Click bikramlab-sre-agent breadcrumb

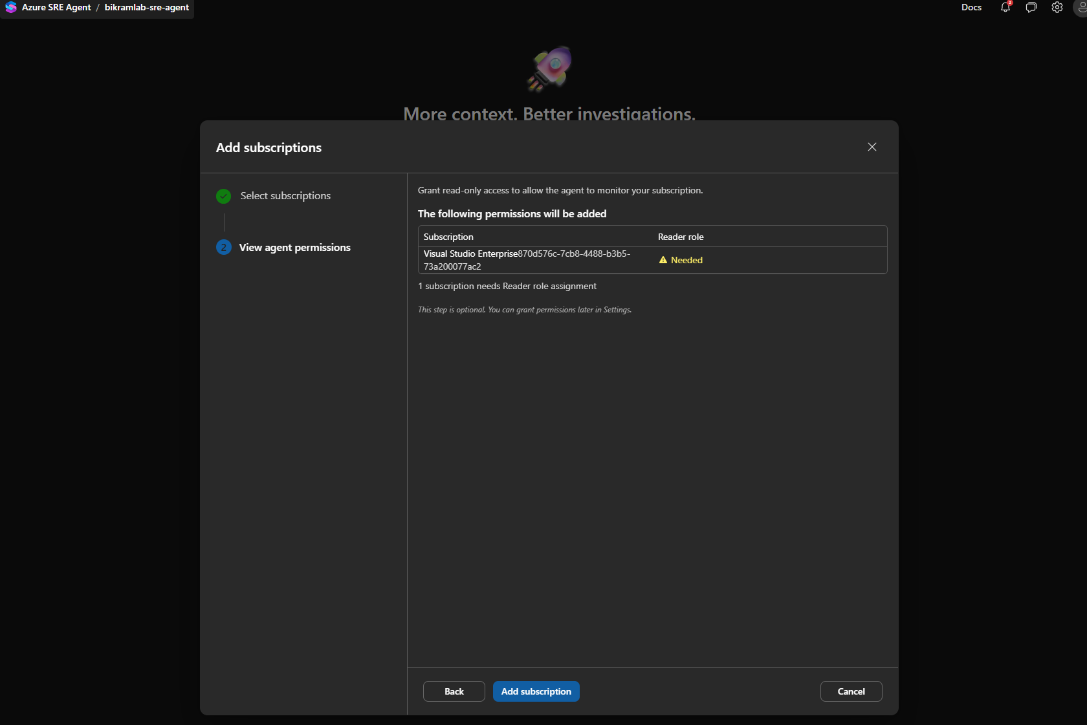(147, 7)
